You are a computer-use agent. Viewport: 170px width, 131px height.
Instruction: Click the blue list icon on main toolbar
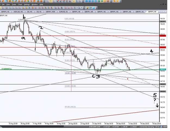click(7, 1)
